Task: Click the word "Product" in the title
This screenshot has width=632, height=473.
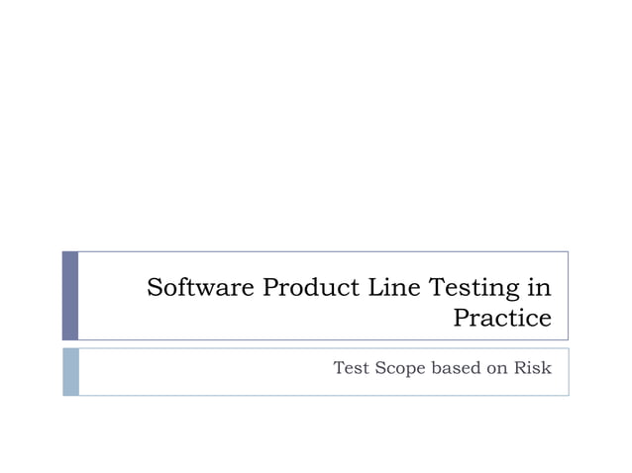Action: 311,287
